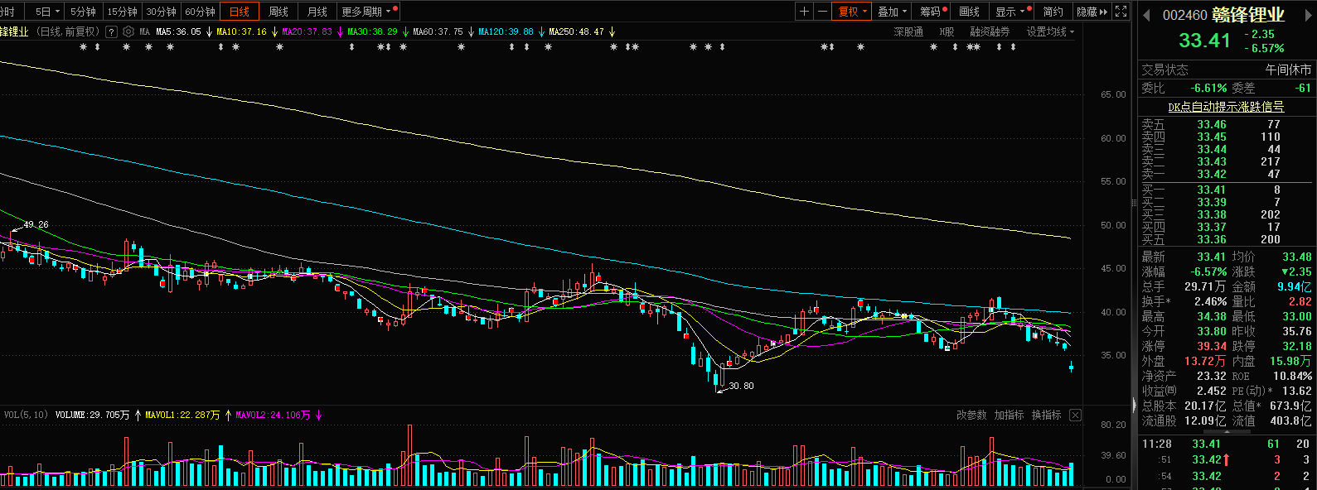Open the MA indicator settings gear
This screenshot has height=490, width=1317.
(128, 31)
